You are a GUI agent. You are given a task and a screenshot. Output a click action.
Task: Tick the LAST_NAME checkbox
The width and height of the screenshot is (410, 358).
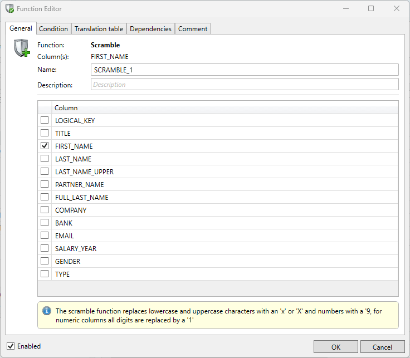(x=45, y=159)
